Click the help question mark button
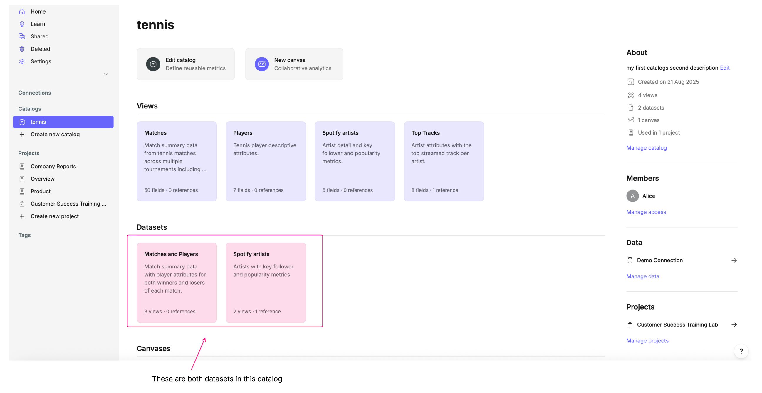 click(741, 351)
